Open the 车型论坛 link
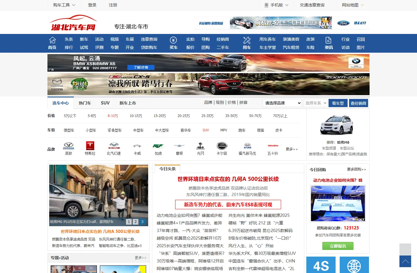Image resolution: width=417 pixels, height=273 pixels. [x=347, y=148]
